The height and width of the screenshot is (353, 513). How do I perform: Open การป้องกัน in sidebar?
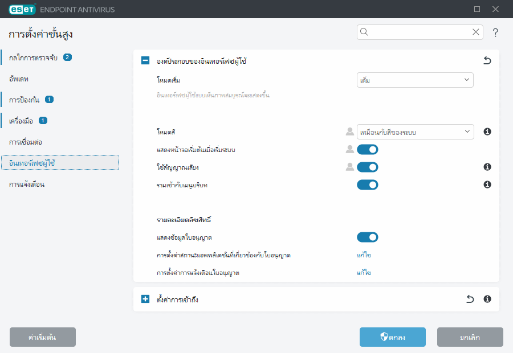tap(24, 100)
